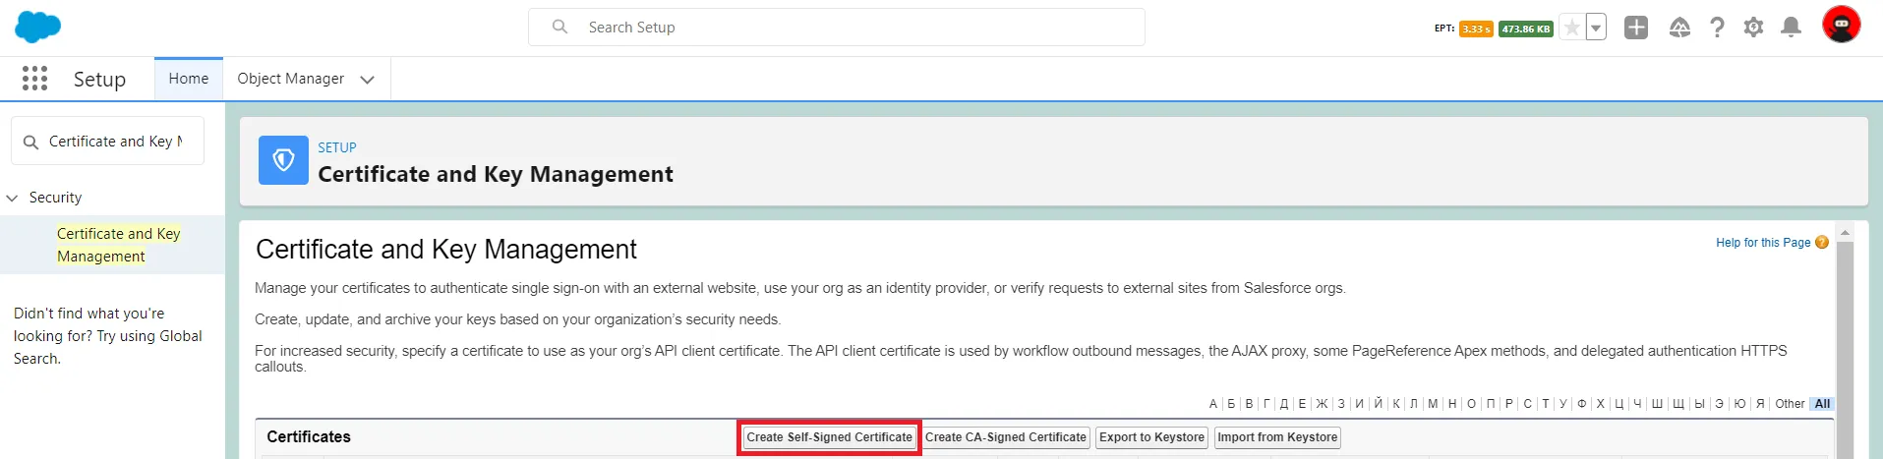Click the Search Setup input field
The height and width of the screenshot is (459, 1883).
[836, 28]
